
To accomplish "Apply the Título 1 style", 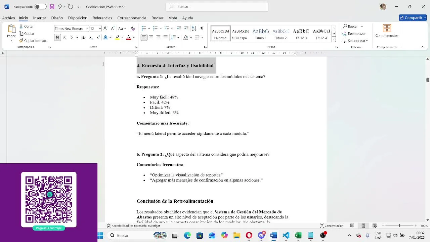I will 261,34.
